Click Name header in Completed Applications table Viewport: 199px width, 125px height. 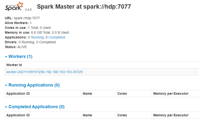click(87, 115)
